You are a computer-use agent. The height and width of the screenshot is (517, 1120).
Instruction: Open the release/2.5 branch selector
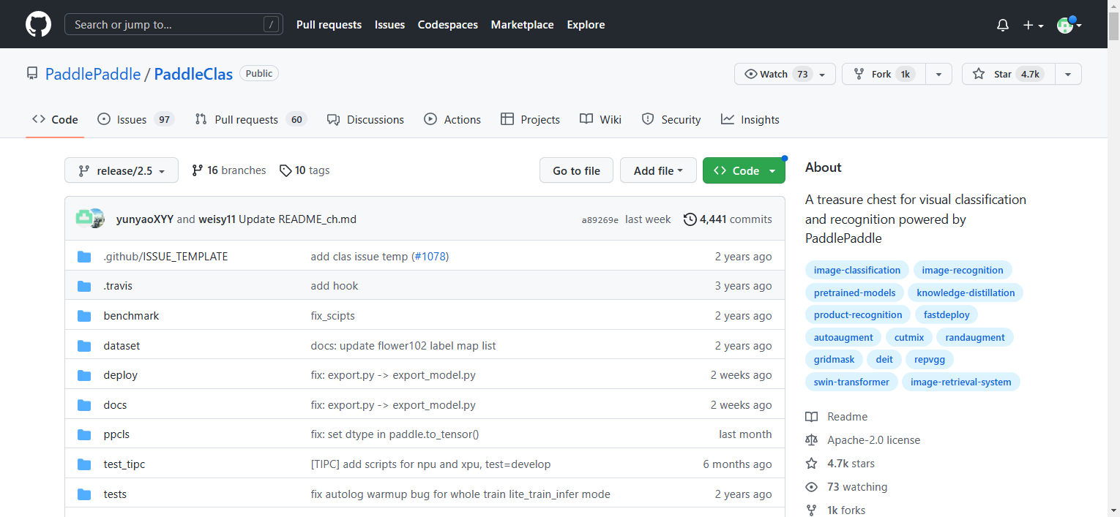click(121, 170)
